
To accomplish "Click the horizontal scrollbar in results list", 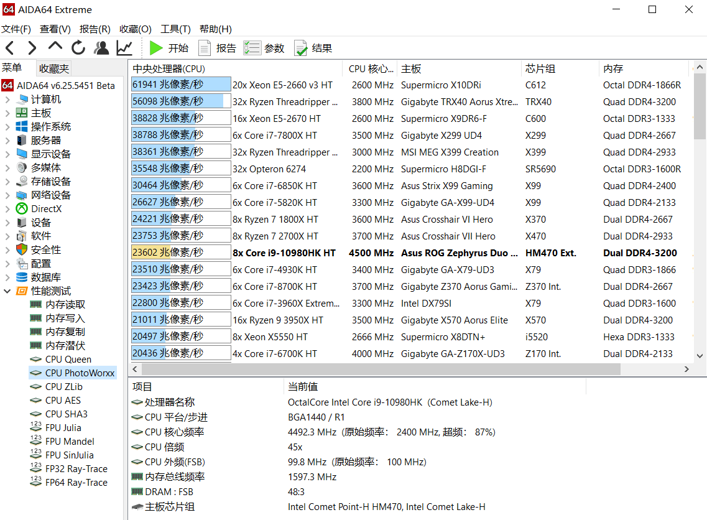I will pyautogui.click(x=373, y=369).
